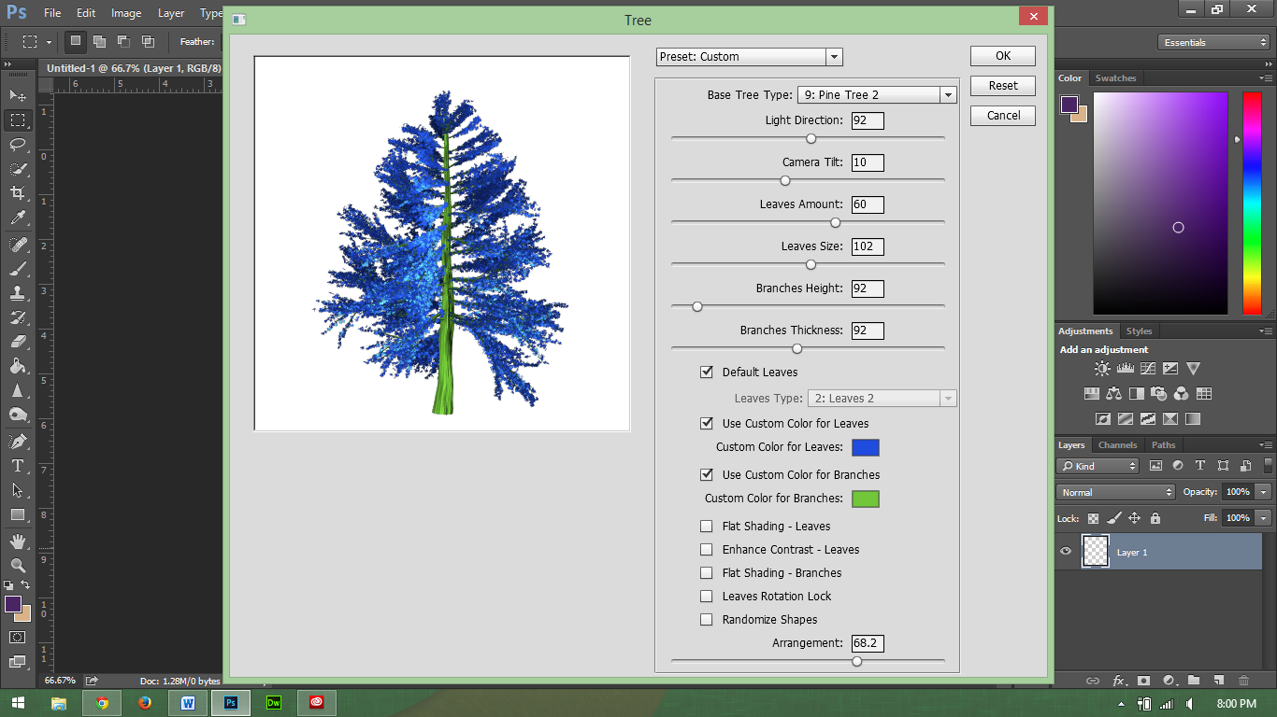Open the Edit menu
The width and height of the screenshot is (1277, 717).
(86, 13)
